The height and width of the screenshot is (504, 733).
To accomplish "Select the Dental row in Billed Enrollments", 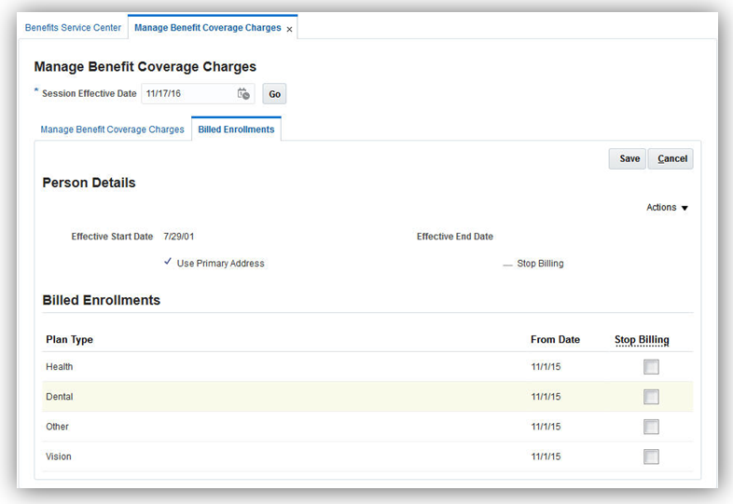I will pos(60,397).
